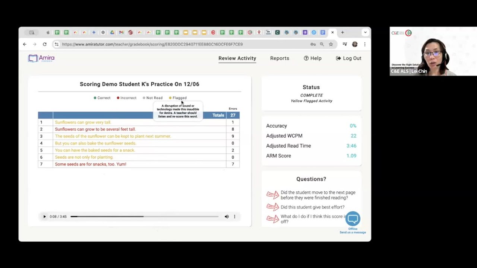Select sentence 'But you can also bake the sunflower seeds.'
This screenshot has height=268, width=477.
point(95,143)
